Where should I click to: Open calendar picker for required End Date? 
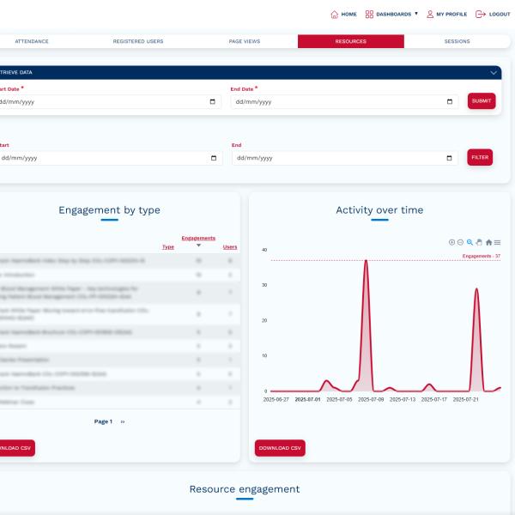coord(451,101)
